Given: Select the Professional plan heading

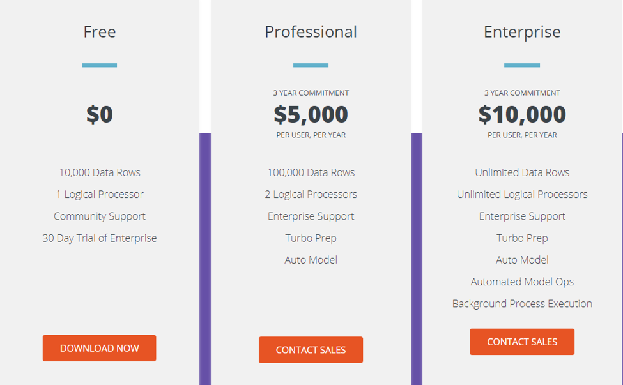Looking at the screenshot, I should (311, 31).
